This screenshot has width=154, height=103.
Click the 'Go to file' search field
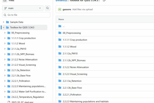(x=26, y=15)
